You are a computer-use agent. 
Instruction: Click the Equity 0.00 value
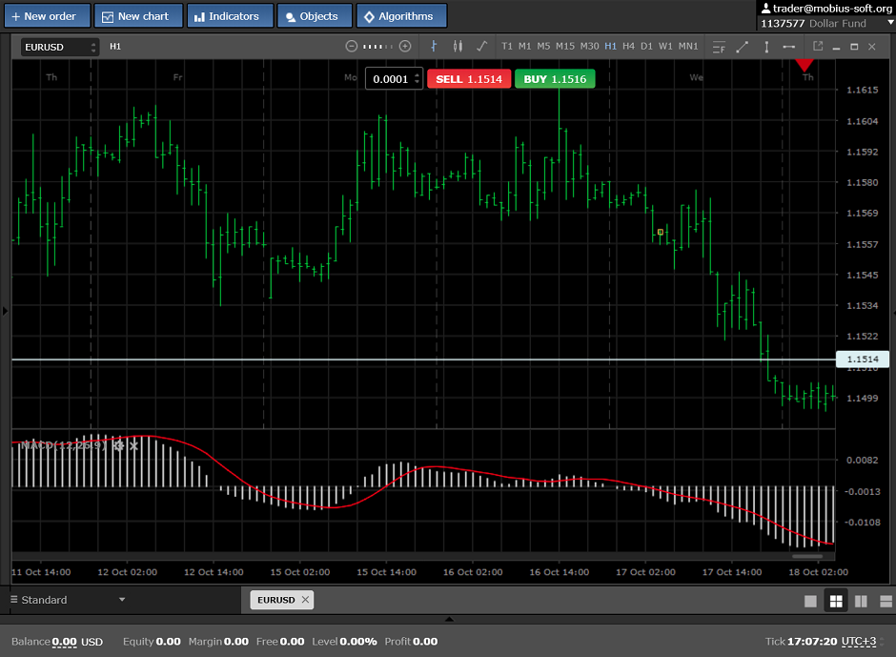(168, 642)
